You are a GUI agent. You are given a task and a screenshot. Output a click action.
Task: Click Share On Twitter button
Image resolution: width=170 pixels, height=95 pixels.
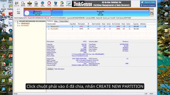148,2
